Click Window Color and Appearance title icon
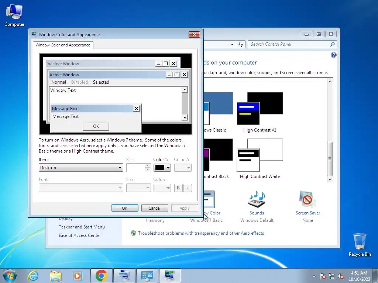 [34, 34]
